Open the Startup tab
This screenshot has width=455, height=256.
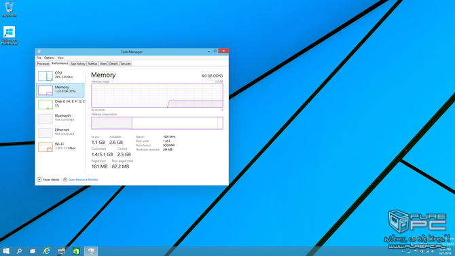[92, 64]
